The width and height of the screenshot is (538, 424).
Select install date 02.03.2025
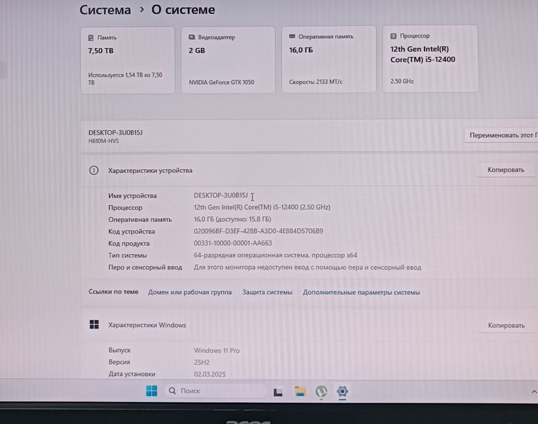tap(209, 374)
